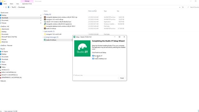Open the FACULTY network drive
The width and height of the screenshot is (199, 112).
10,75
